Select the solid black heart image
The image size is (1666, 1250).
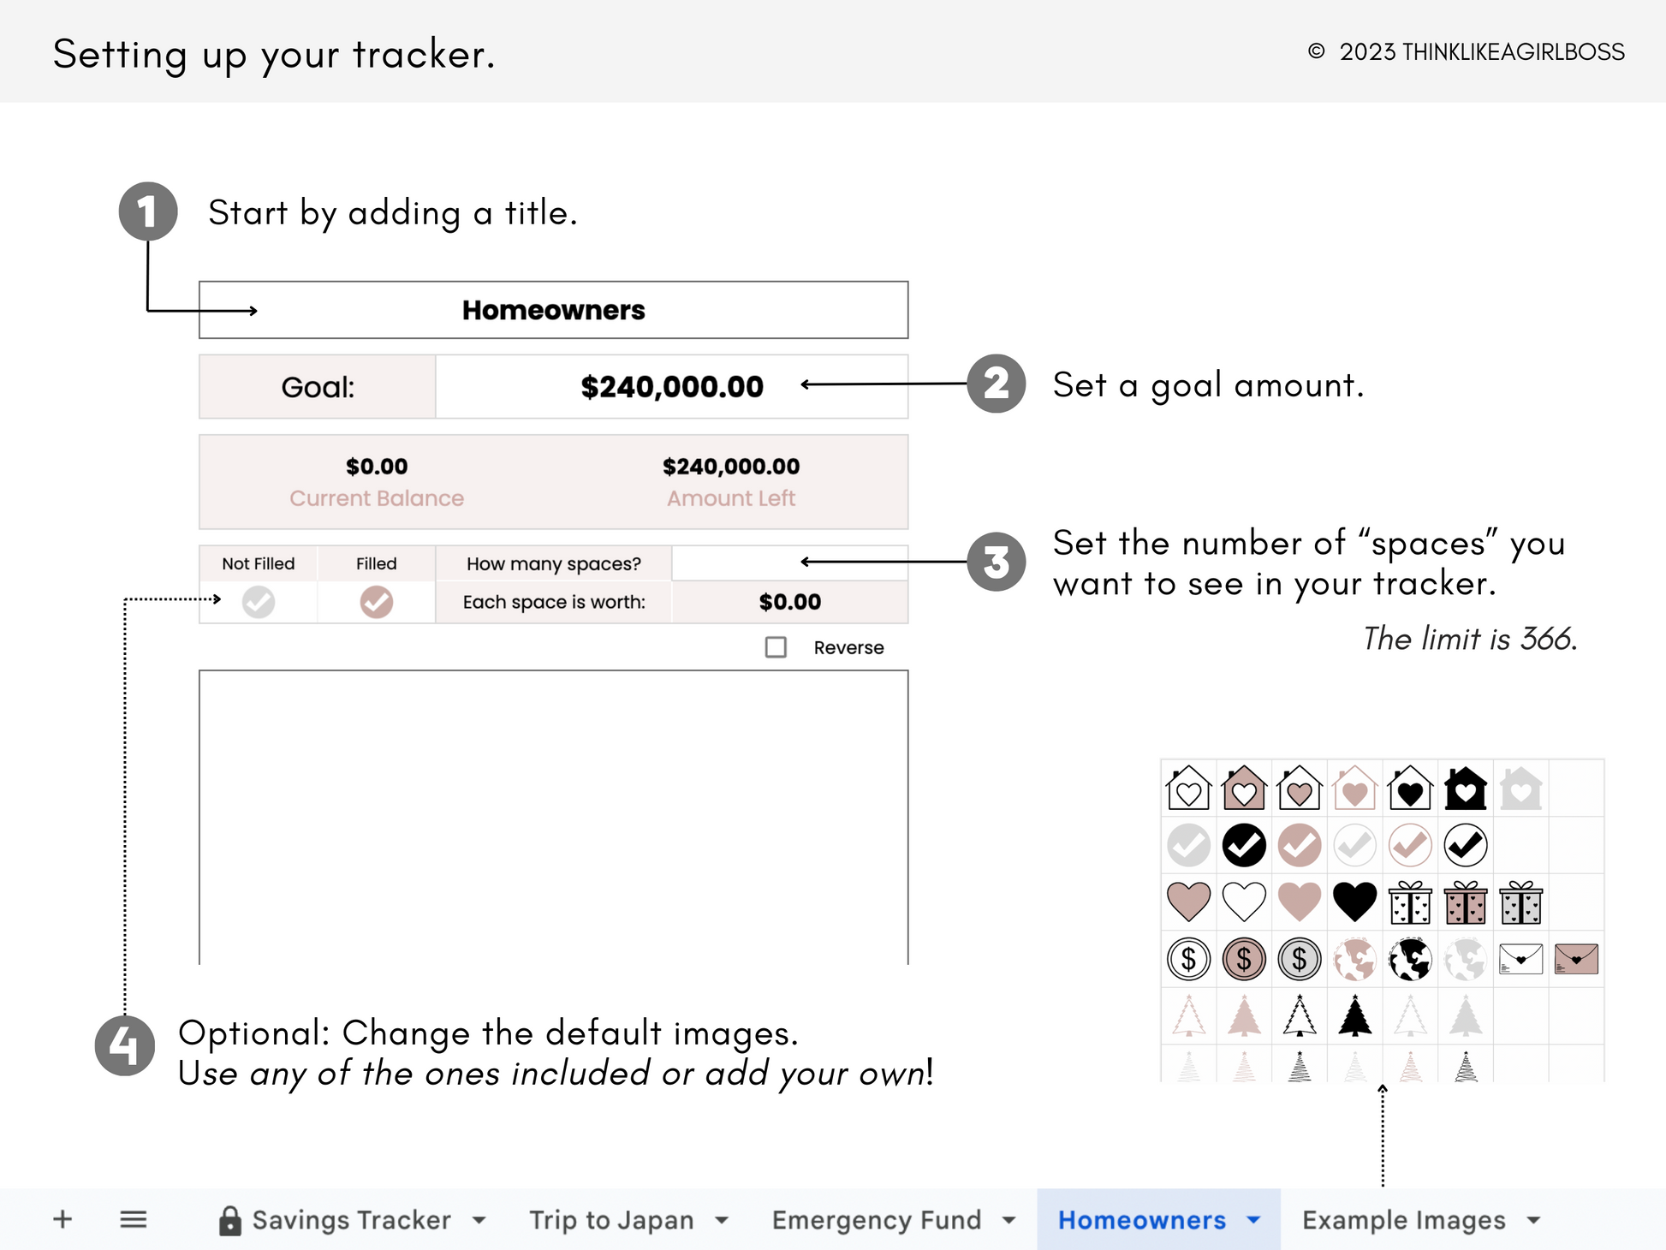1354,902
